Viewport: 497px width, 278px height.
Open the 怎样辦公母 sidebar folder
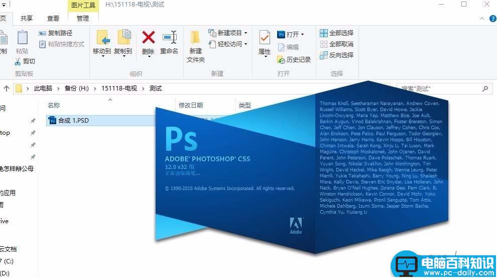pyautogui.click(x=17, y=169)
